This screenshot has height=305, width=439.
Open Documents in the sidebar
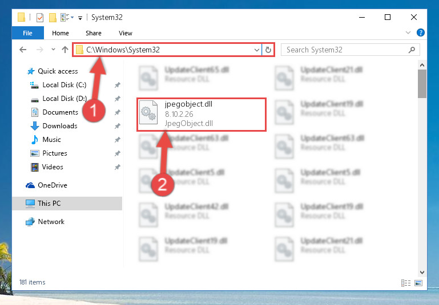pyautogui.click(x=54, y=112)
